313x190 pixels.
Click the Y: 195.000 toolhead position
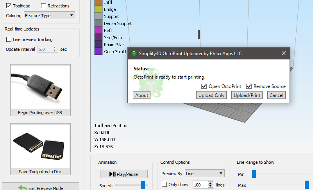pos(105,140)
